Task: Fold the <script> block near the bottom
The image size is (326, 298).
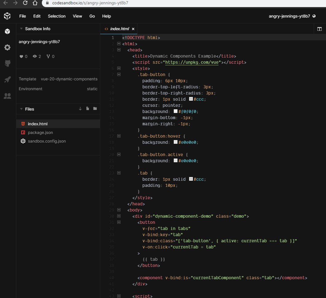Action: tap(119, 296)
